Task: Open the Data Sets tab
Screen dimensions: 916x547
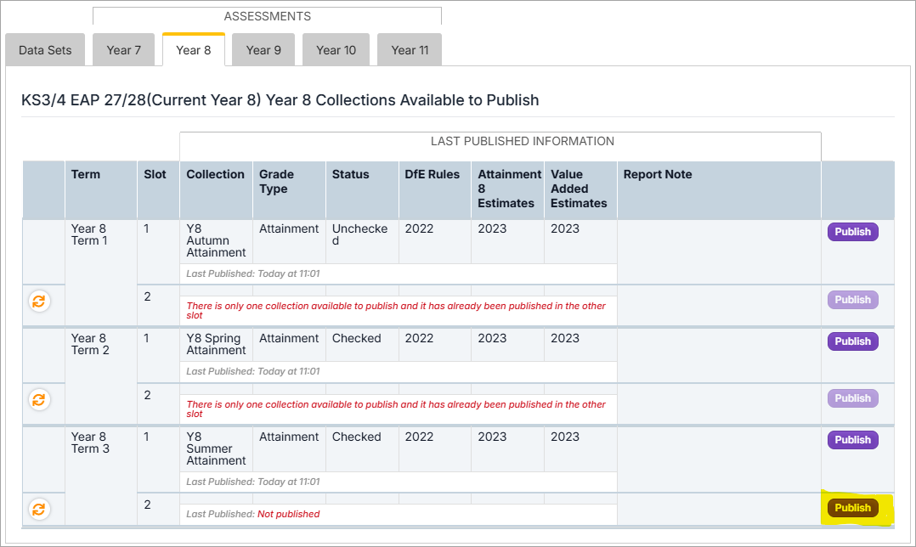Action: coord(45,50)
